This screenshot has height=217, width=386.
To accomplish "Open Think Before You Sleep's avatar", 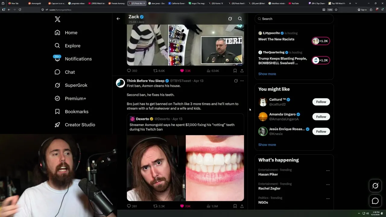I will (120, 83).
